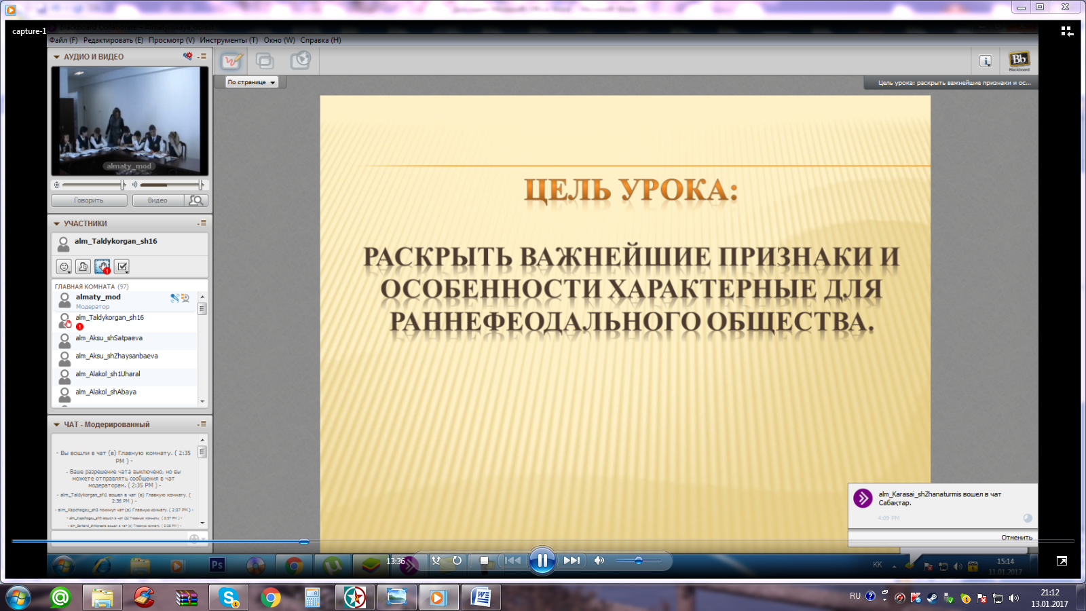Toggle the Talk (Говорить) button

89,200
